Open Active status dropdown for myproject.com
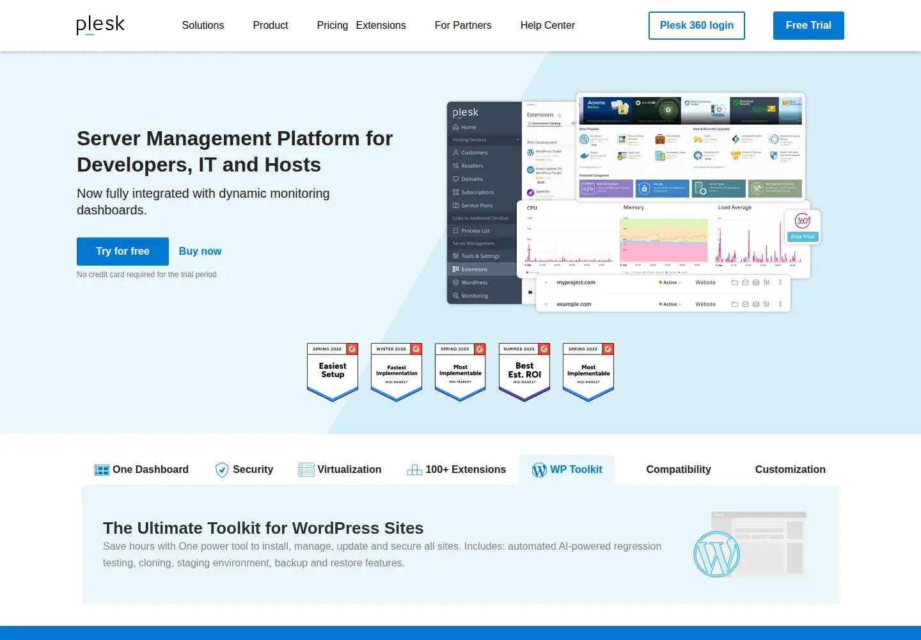The width and height of the screenshot is (921, 640). coord(670,282)
